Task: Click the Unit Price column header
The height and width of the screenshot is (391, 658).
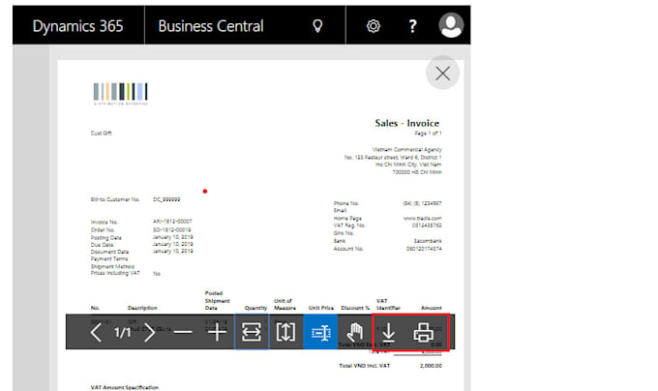Action: pos(321,308)
